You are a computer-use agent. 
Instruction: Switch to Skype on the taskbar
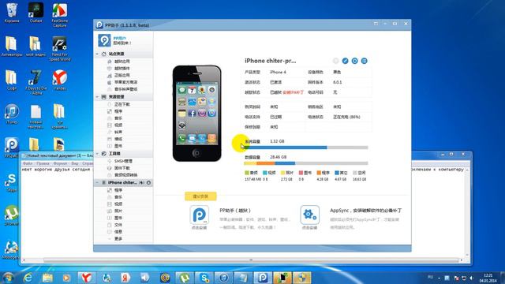pyautogui.click(x=204, y=278)
